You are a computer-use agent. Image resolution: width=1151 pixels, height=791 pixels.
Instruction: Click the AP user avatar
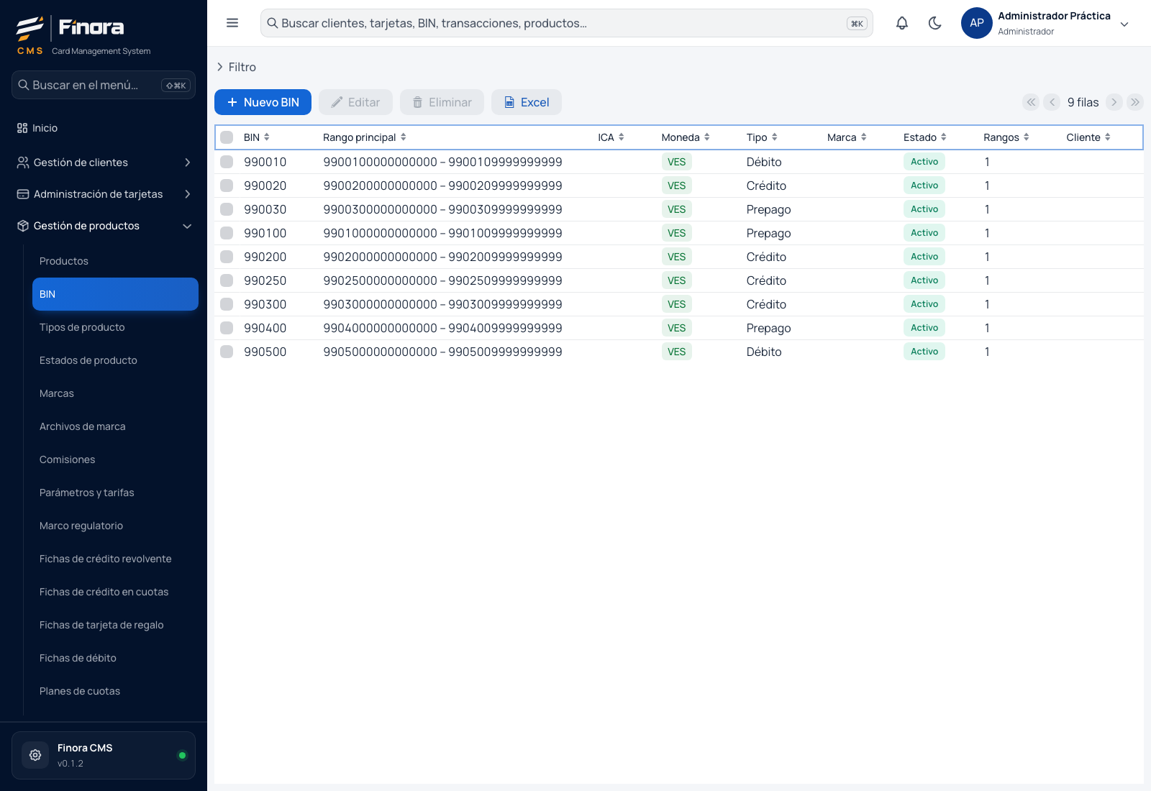976,23
